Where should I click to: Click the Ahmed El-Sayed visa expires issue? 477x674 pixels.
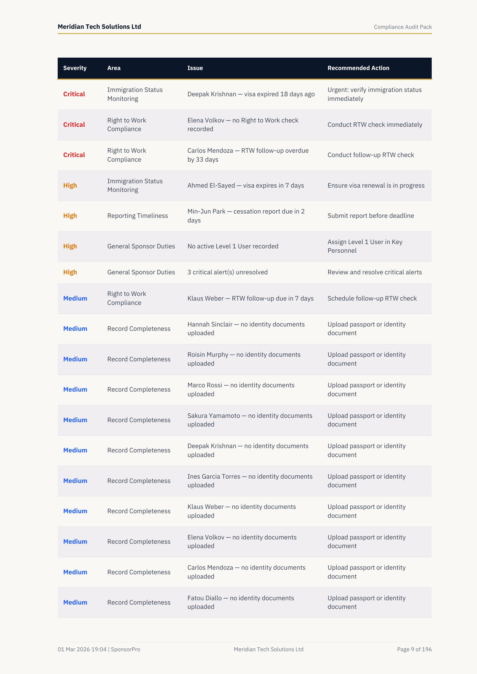[x=245, y=186]
